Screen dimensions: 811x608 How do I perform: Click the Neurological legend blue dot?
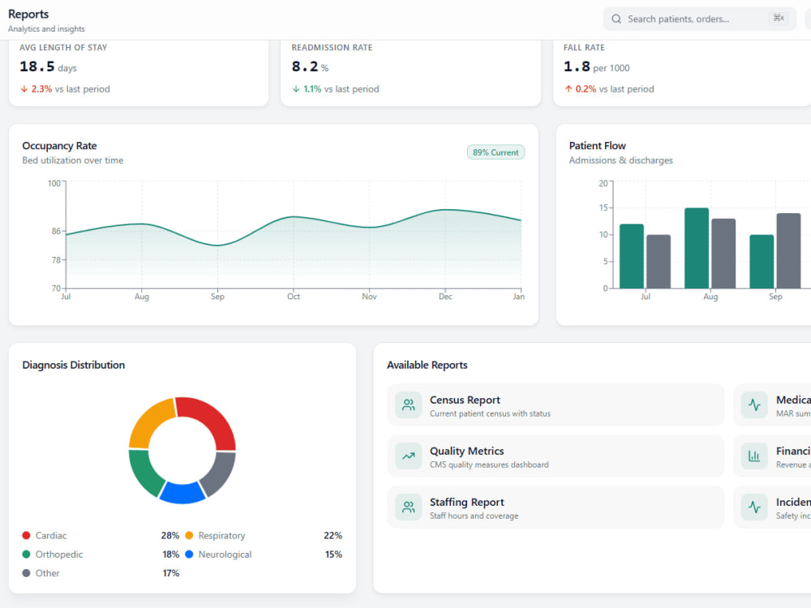(x=189, y=554)
